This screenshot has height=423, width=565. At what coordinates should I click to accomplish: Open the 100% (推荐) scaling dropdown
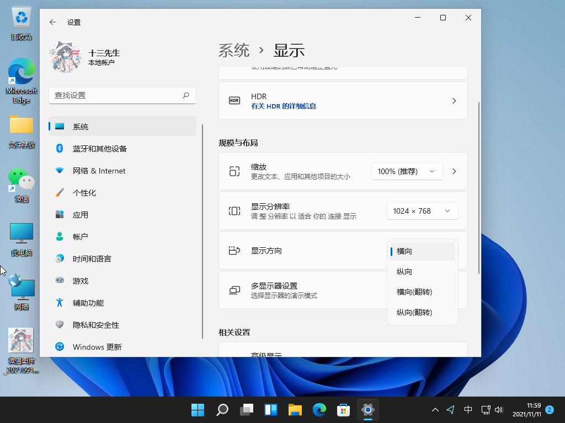point(407,171)
